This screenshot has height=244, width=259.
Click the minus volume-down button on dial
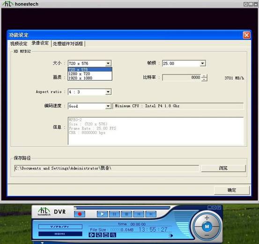pos(207,236)
